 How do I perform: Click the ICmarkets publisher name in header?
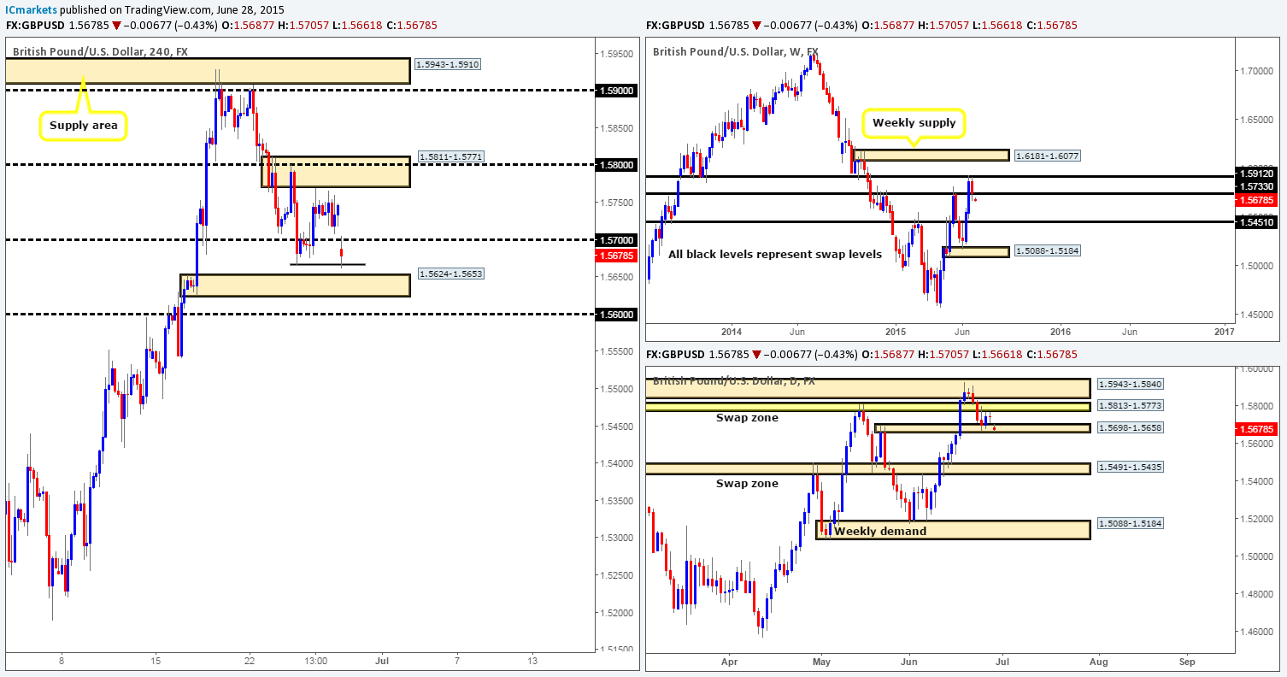pyautogui.click(x=32, y=9)
